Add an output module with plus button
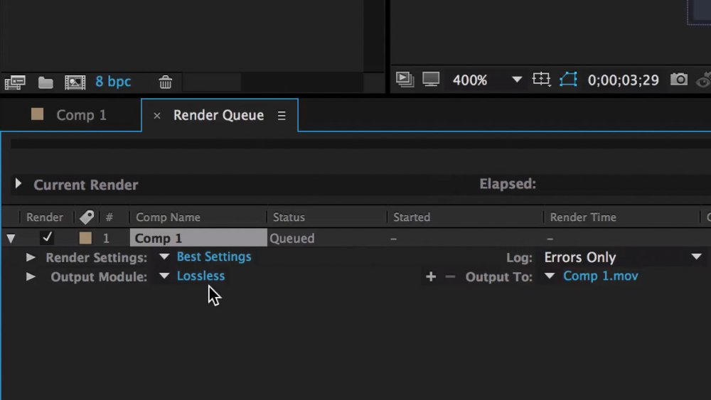This screenshot has height=400, width=711. [x=431, y=276]
